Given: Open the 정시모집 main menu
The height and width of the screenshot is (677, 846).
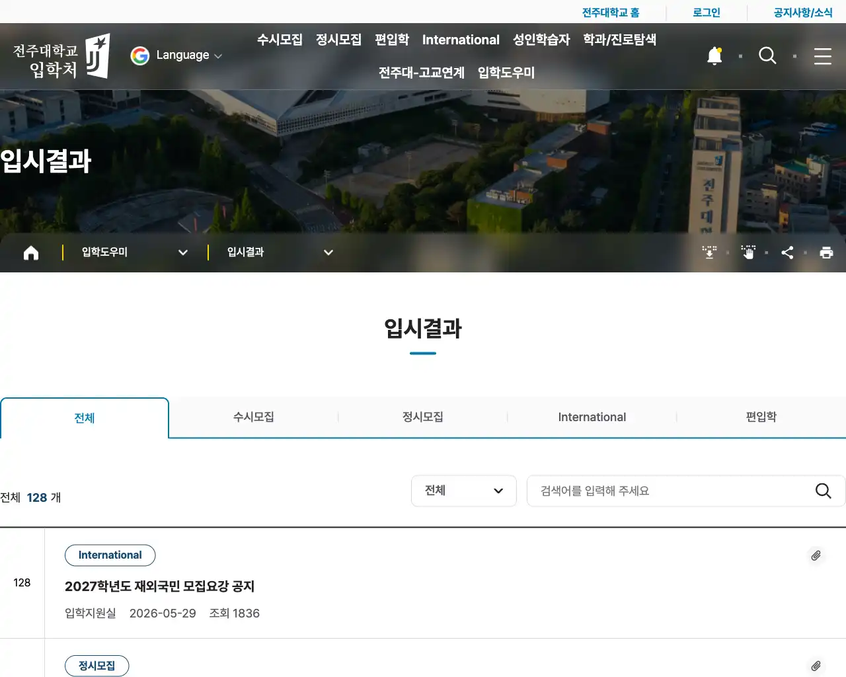Looking at the screenshot, I should 338,40.
